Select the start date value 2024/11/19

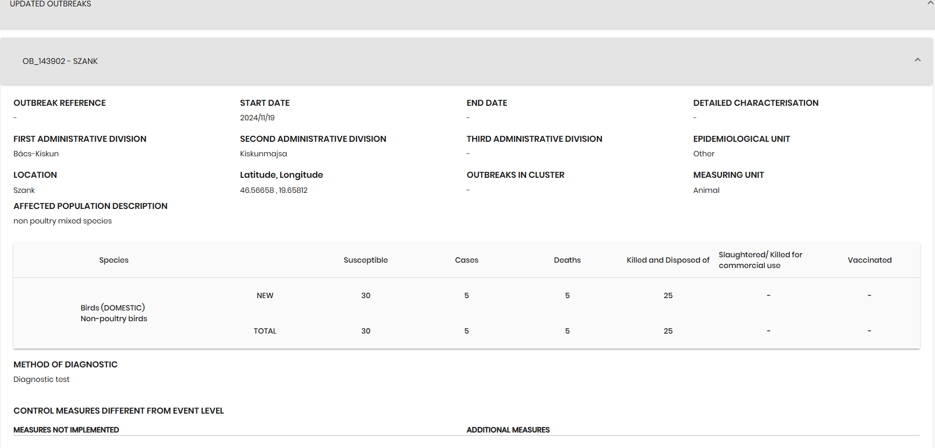coord(257,118)
